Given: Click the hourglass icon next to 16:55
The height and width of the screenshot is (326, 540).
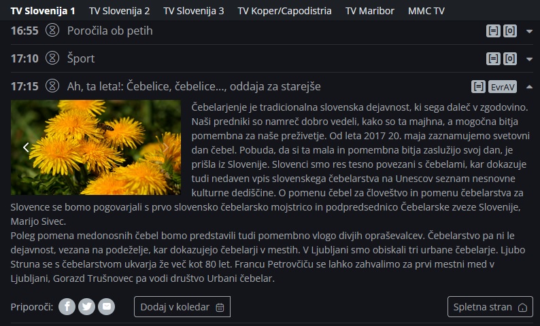Looking at the screenshot, I should 52,31.
